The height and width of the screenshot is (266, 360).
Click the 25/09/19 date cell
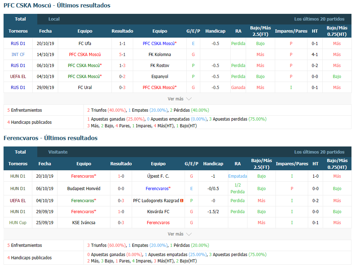point(44,222)
